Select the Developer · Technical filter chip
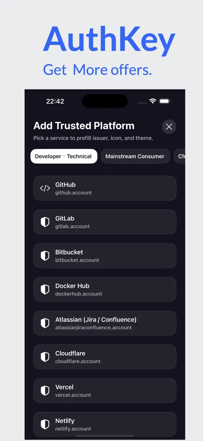The height and width of the screenshot is (441, 203). 64,156
